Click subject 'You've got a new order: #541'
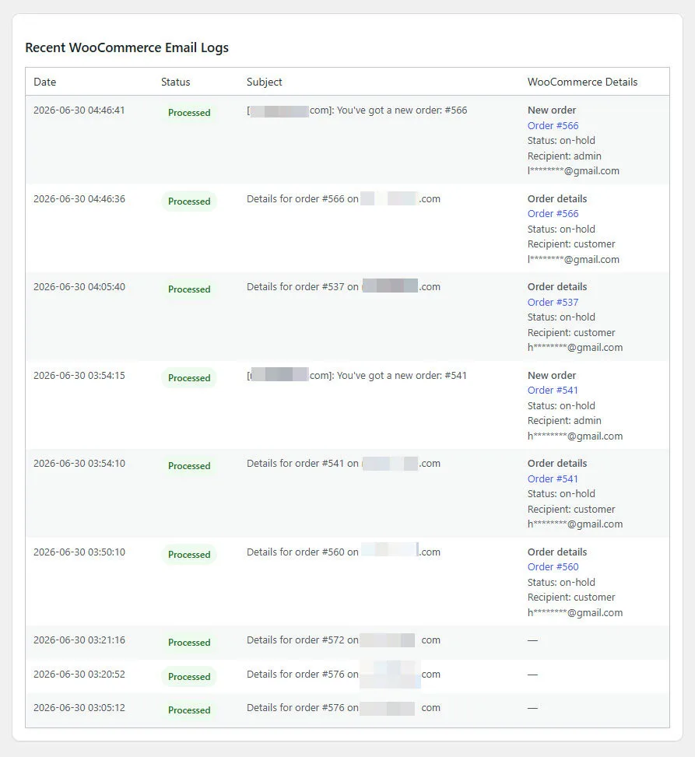 pyautogui.click(x=402, y=376)
